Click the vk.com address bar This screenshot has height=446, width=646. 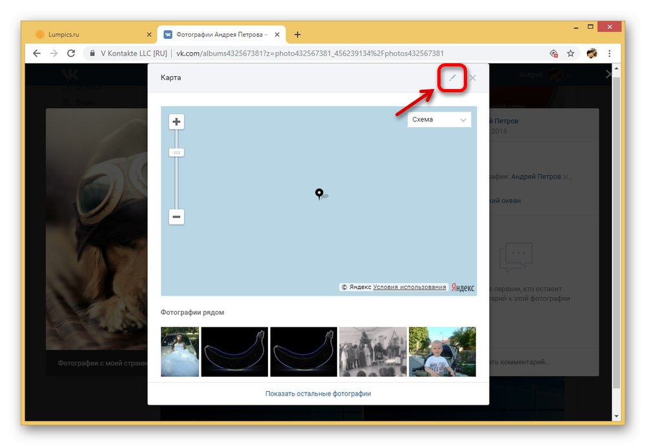(310, 53)
